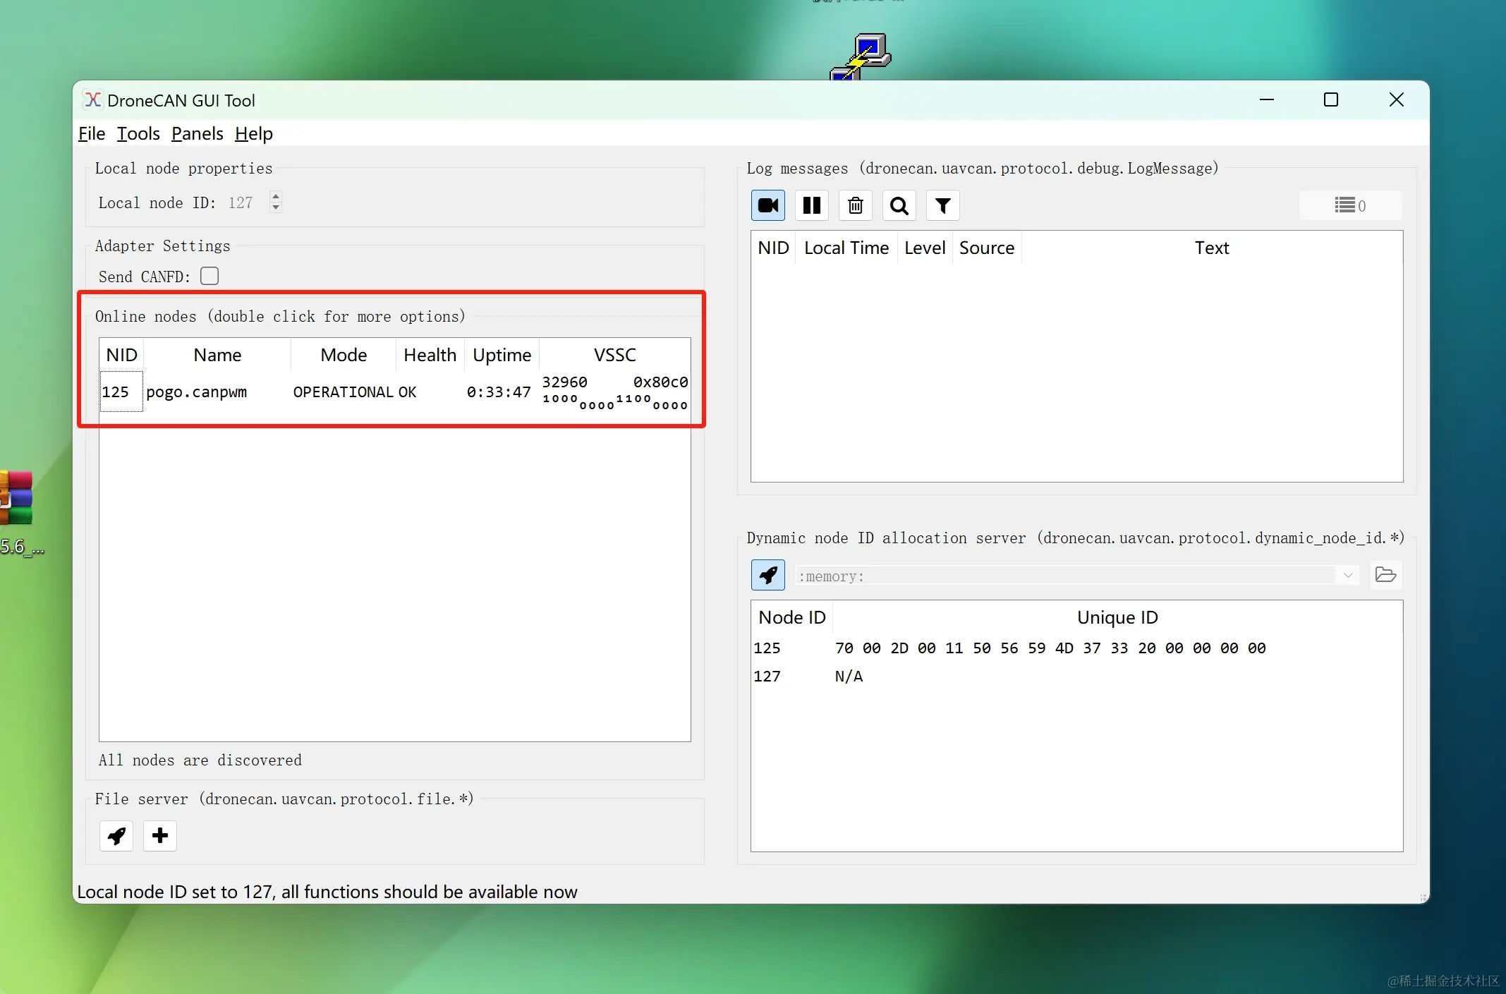Open the Tools menu

point(138,133)
